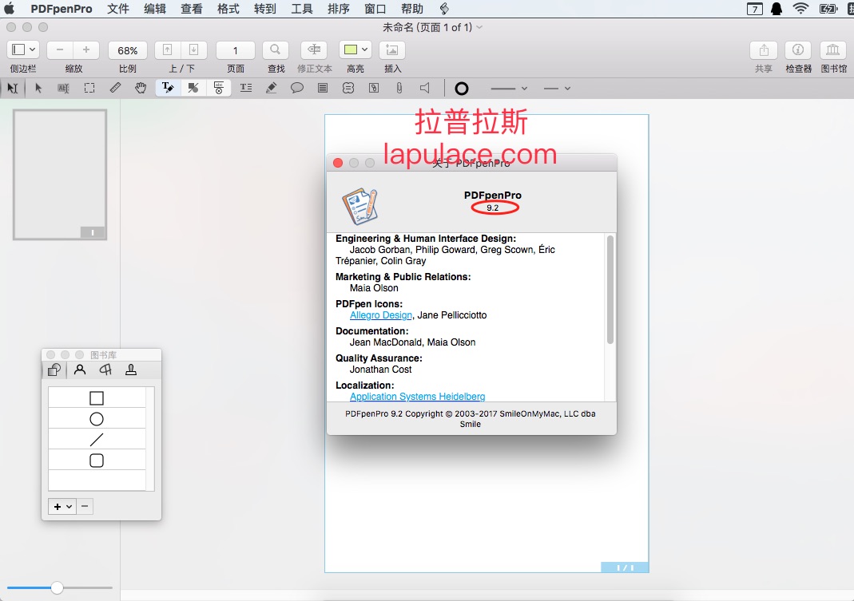Click the thumbnail size slider handle
The image size is (854, 601).
pos(57,588)
